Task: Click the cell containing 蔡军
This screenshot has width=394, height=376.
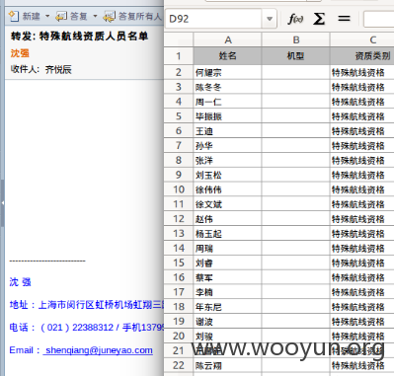Action: pyautogui.click(x=228, y=277)
